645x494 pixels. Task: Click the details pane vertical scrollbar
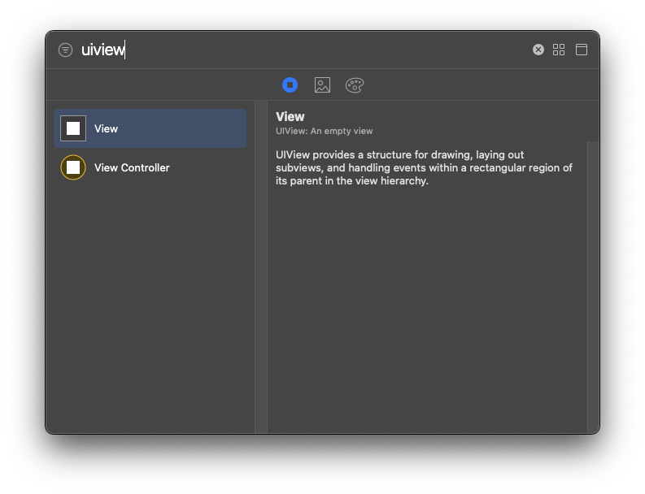[x=593, y=287]
